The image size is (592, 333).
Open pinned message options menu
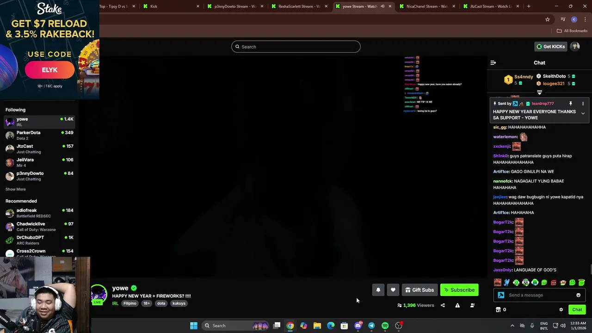pos(583,104)
